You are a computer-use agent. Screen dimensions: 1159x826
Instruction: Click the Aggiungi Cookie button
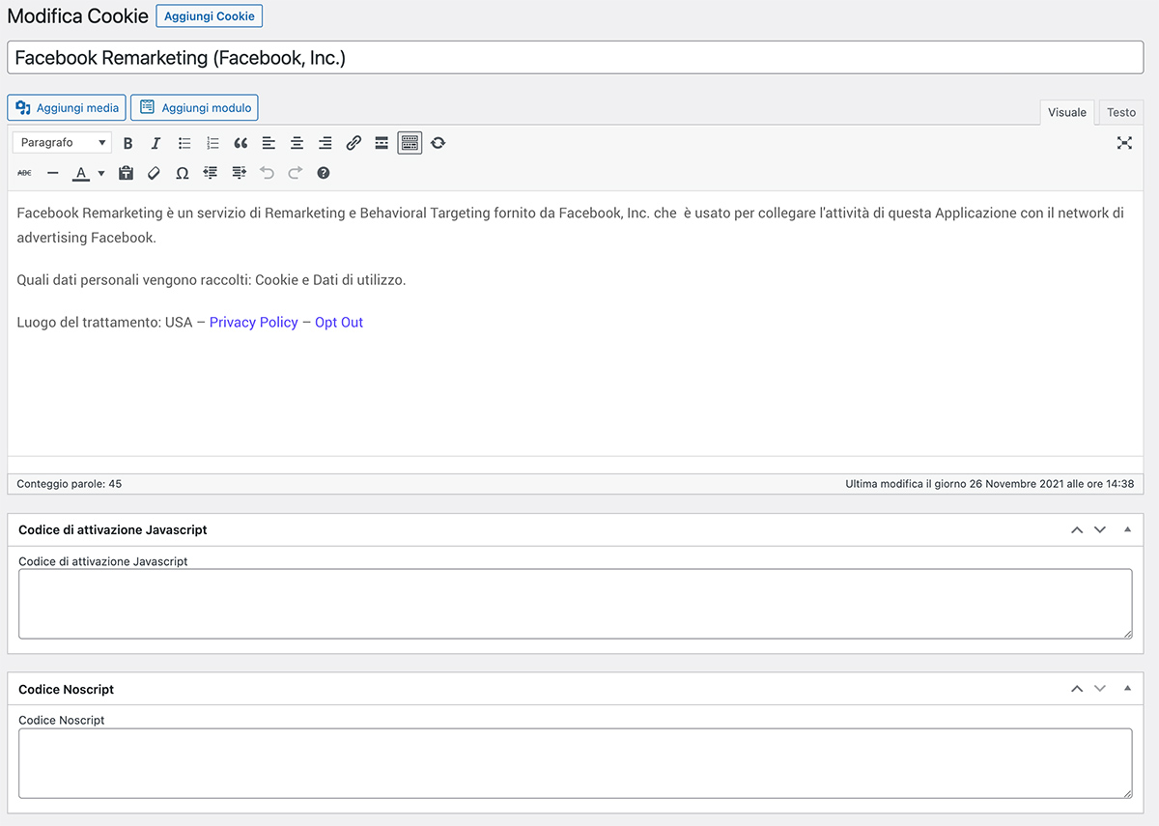209,16
